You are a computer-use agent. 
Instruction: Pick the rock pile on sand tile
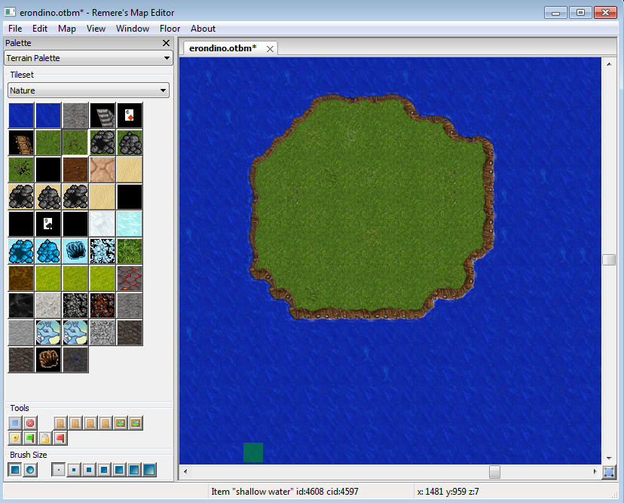click(48, 196)
